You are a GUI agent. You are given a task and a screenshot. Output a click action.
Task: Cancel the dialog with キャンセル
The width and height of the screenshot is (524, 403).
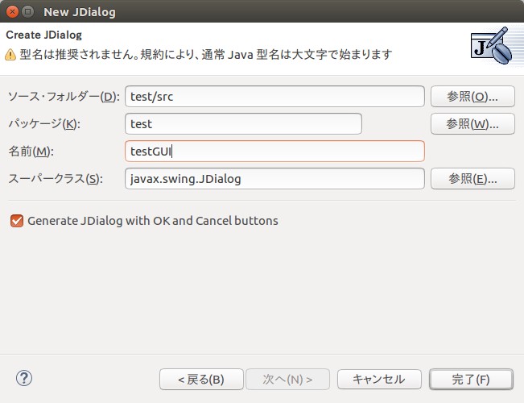click(379, 380)
